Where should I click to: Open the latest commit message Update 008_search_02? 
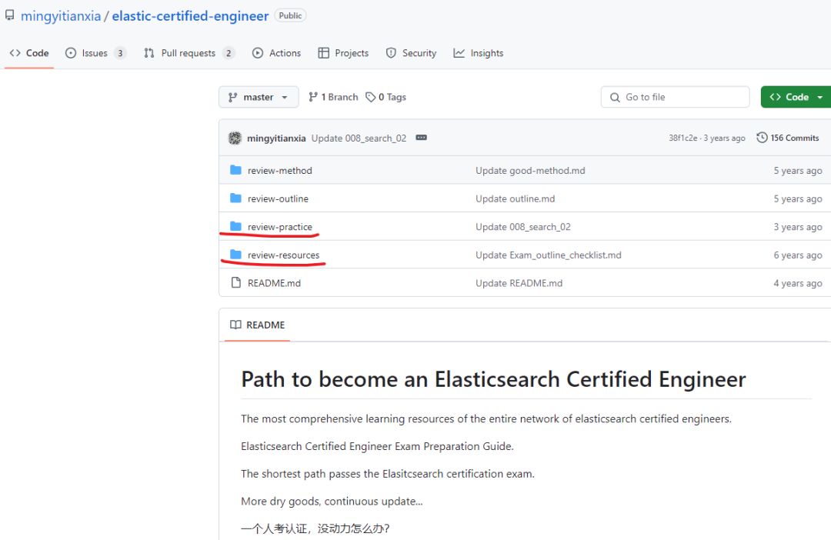pos(359,138)
